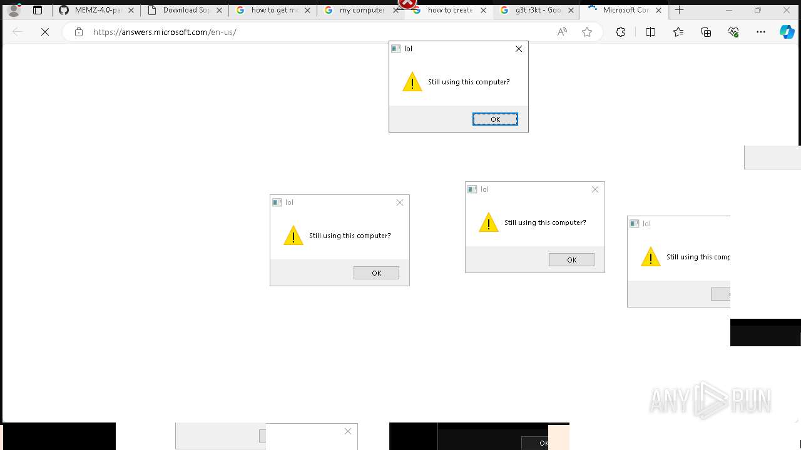Click OK in the middle-right lol dialog
This screenshot has height=450, width=801.
[x=571, y=260]
